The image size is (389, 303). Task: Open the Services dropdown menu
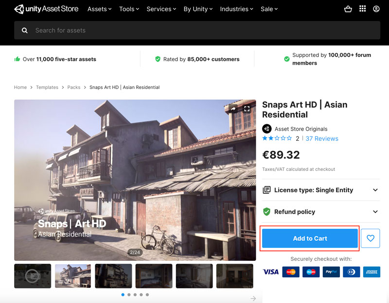[x=161, y=9]
